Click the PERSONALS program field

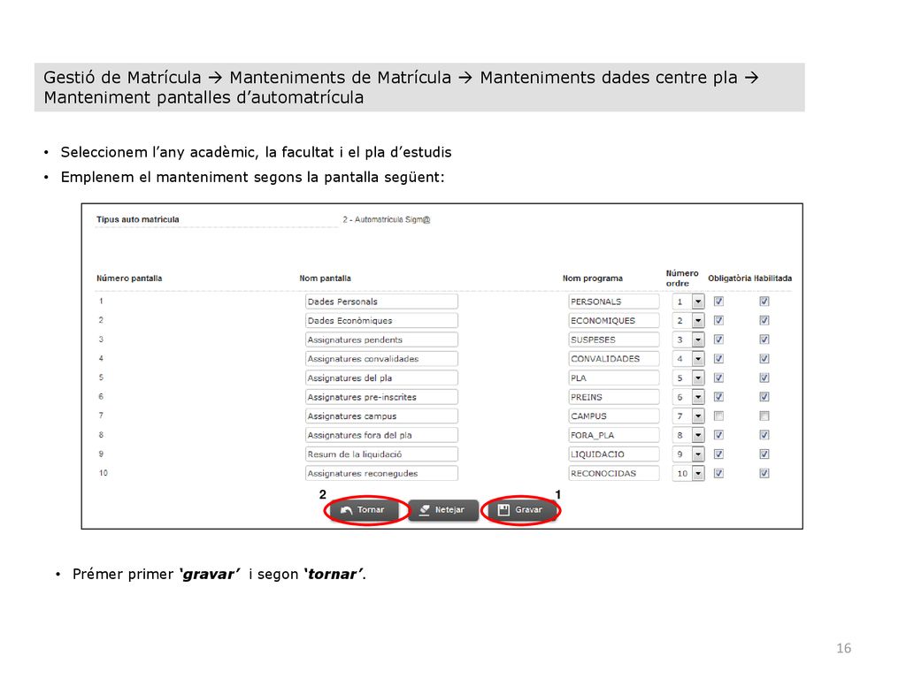pyautogui.click(x=614, y=301)
